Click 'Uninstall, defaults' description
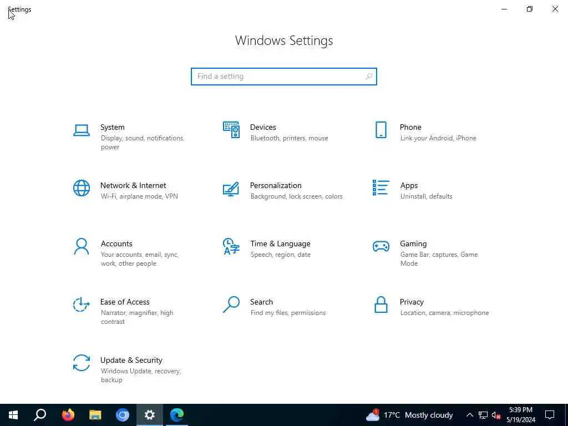This screenshot has width=568, height=426. 427,196
